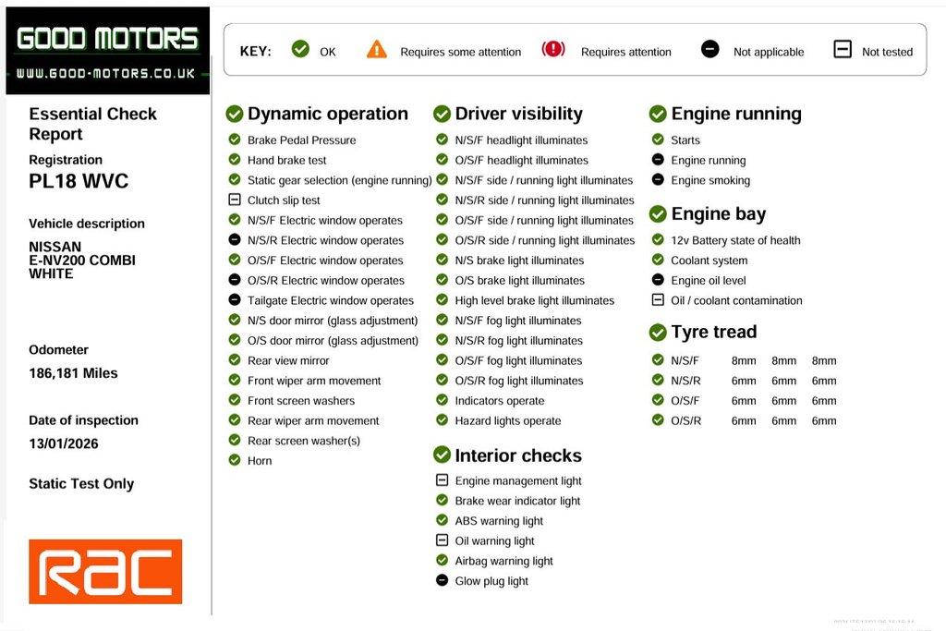Click black 'Not applicable' circle in key
Viewport: 946px width, 631px height.
709,50
